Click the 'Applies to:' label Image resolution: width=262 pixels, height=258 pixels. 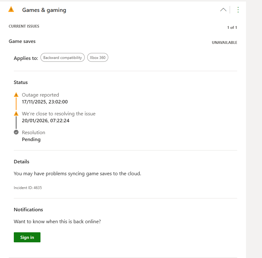click(26, 58)
